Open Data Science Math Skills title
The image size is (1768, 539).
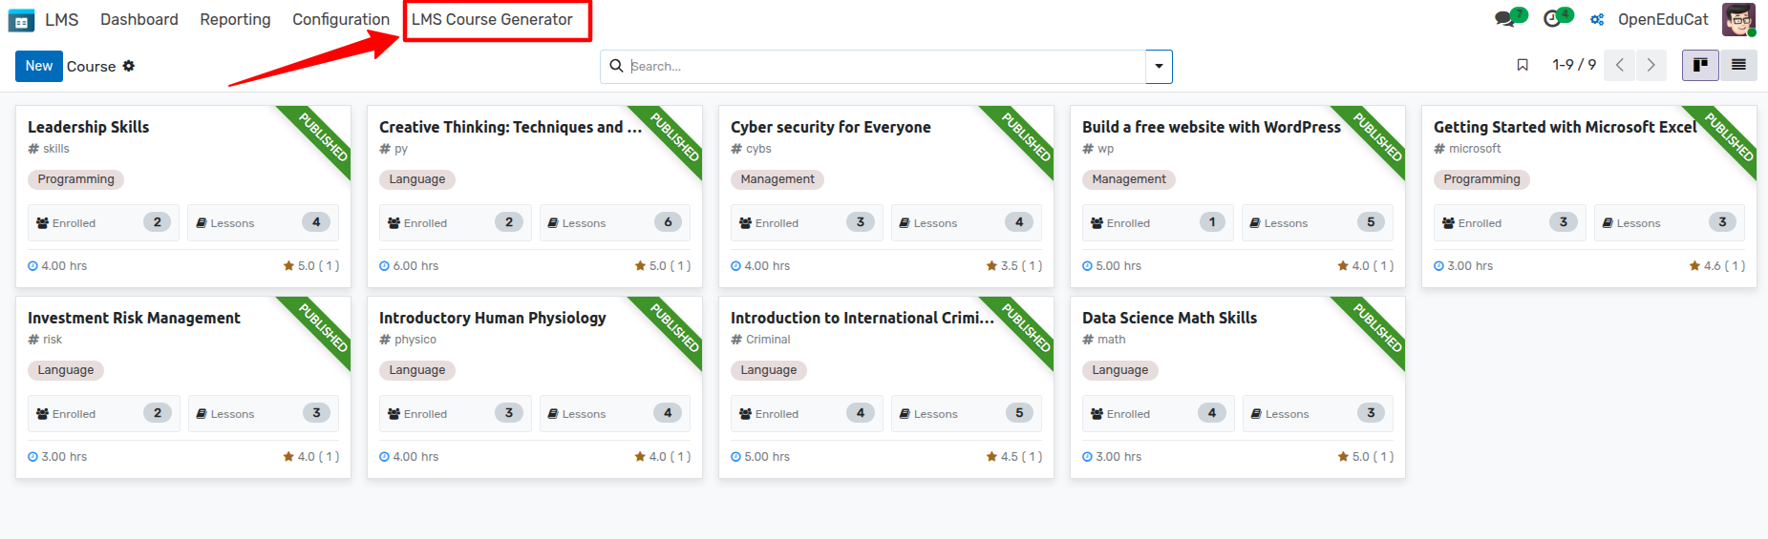pos(1169,318)
